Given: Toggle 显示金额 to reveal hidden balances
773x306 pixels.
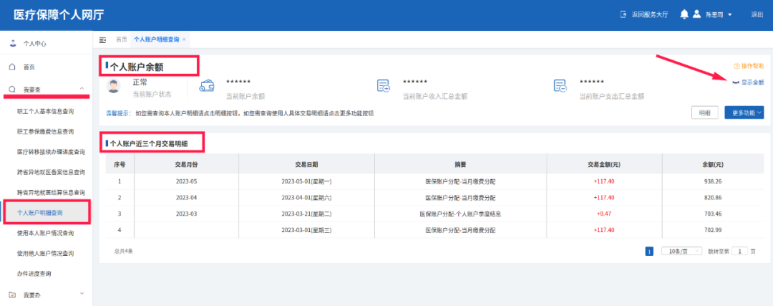Looking at the screenshot, I should coord(749,82).
